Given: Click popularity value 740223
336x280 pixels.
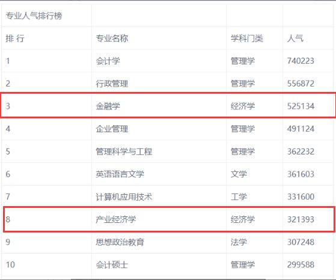Looking at the screenshot, I should [301, 61].
